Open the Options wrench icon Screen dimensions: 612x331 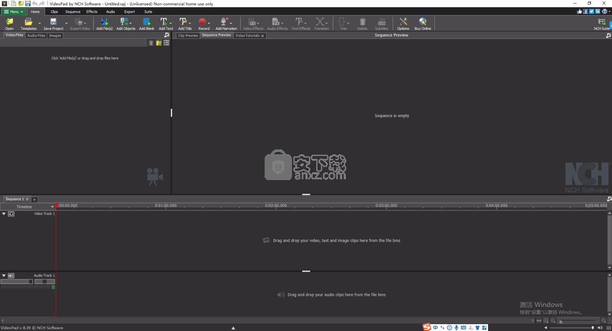pyautogui.click(x=403, y=24)
